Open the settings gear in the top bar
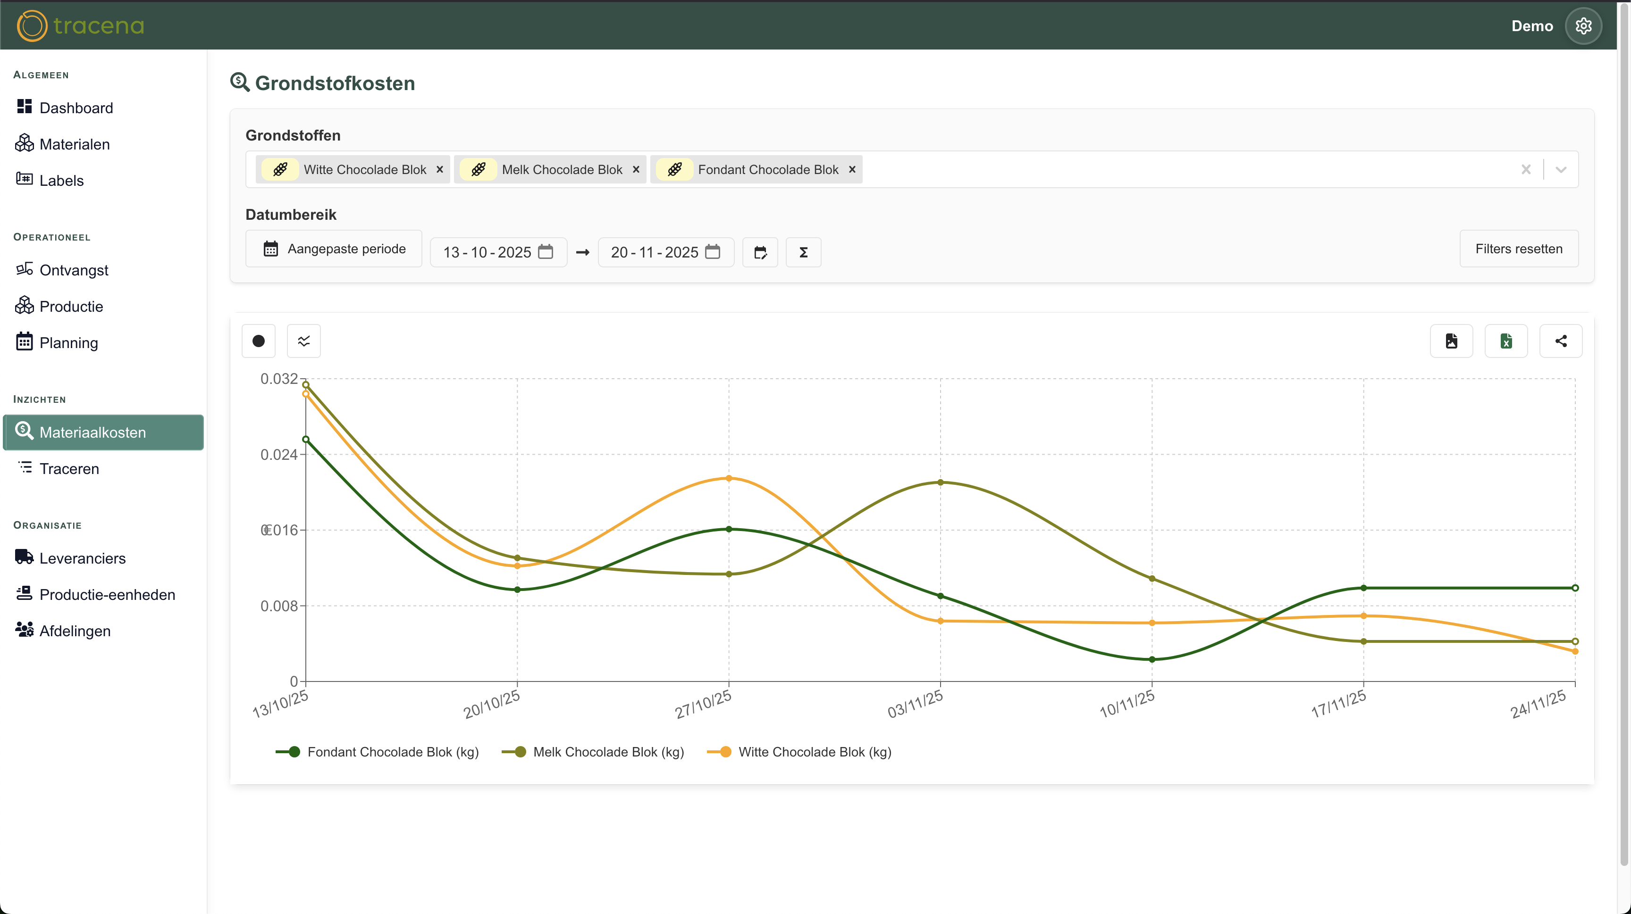This screenshot has height=914, width=1631. click(x=1583, y=25)
